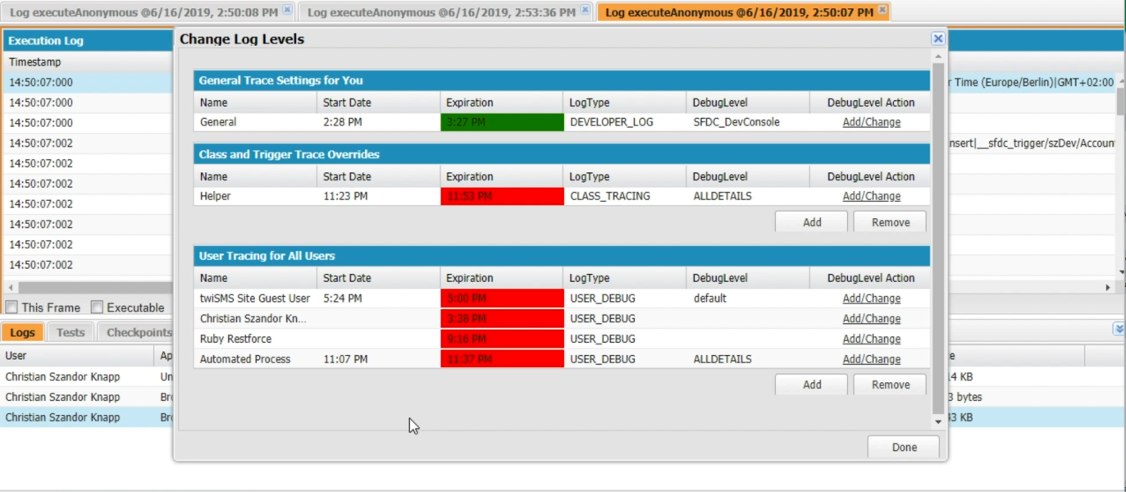Viewport: 1126px width, 492px height.
Task: Select the Automated Process user trace row
Action: 245,359
